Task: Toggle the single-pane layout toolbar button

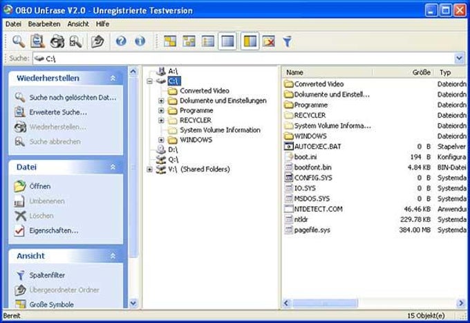Action: pos(227,41)
